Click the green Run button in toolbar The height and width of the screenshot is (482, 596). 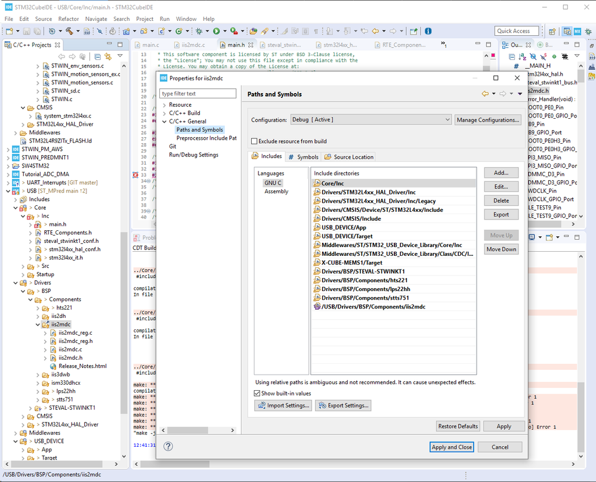click(x=216, y=31)
